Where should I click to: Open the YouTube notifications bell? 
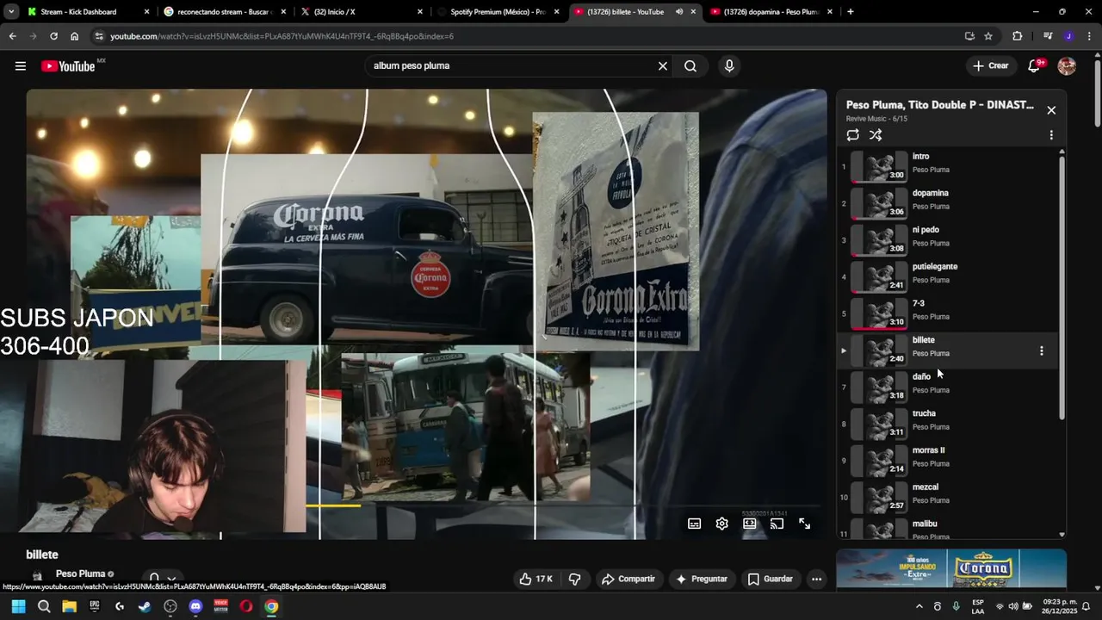[x=1036, y=65]
